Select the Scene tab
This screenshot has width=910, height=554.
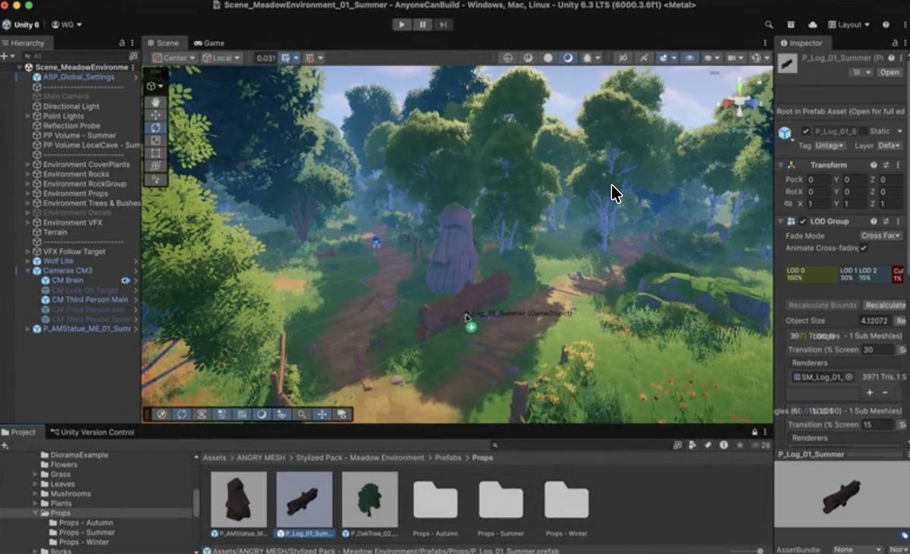(163, 43)
